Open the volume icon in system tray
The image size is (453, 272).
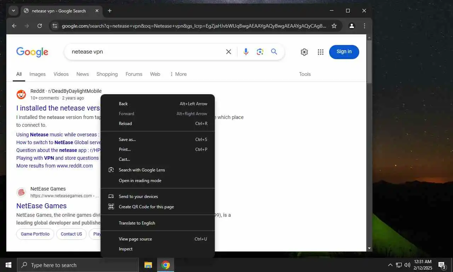[407, 265]
